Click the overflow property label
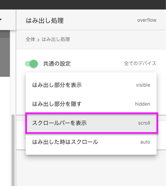Image resolution: width=166 pixels, height=186 pixels. [147, 20]
